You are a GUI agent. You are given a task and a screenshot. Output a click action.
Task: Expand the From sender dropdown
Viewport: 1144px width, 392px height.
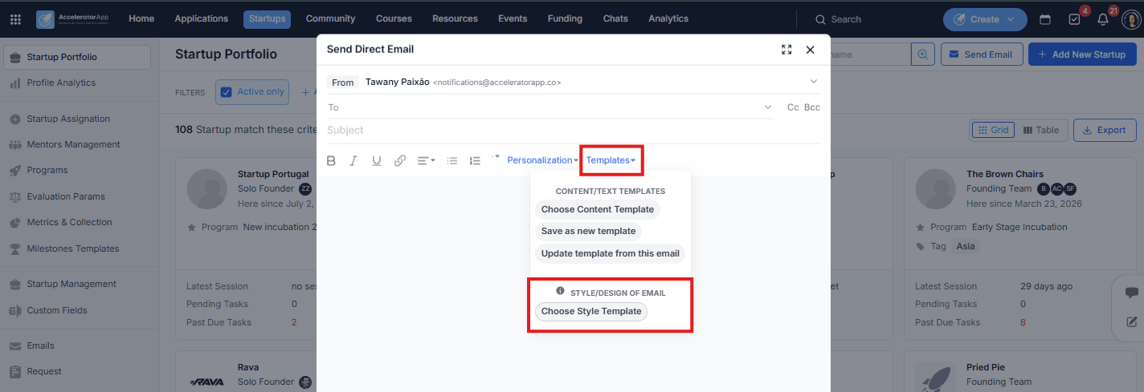[813, 82]
